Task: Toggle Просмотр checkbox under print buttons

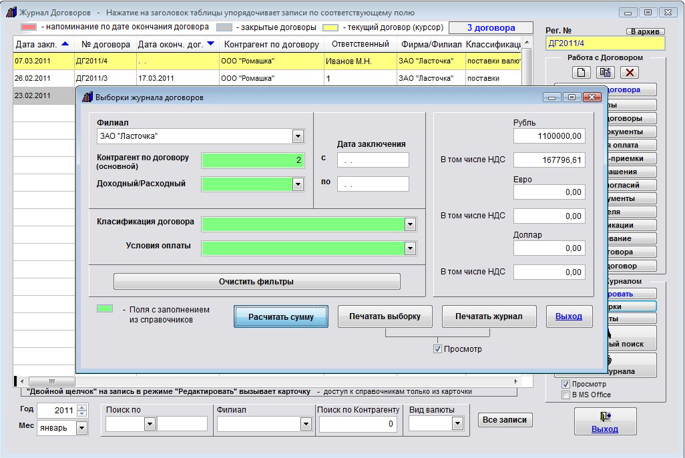Action: [438, 349]
